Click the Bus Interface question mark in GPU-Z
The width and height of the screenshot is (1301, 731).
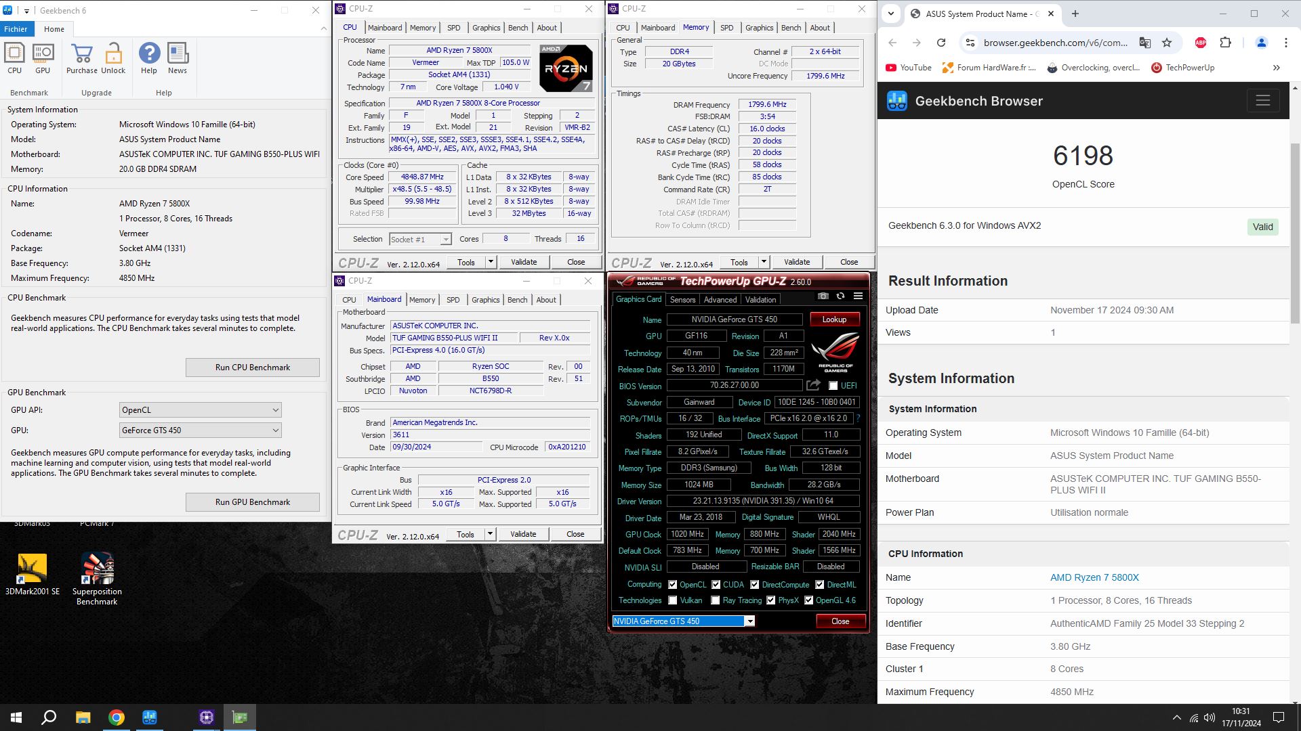click(858, 418)
